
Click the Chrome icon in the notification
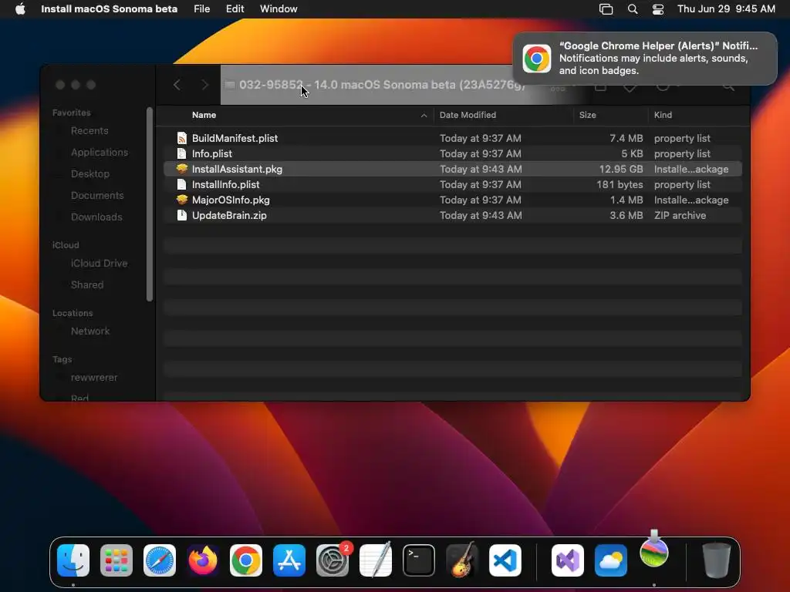537,59
